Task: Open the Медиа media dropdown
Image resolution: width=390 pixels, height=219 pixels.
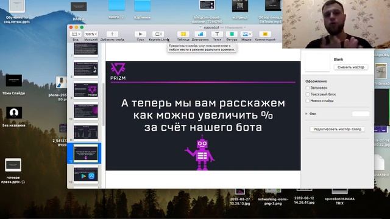Action: click(246, 34)
